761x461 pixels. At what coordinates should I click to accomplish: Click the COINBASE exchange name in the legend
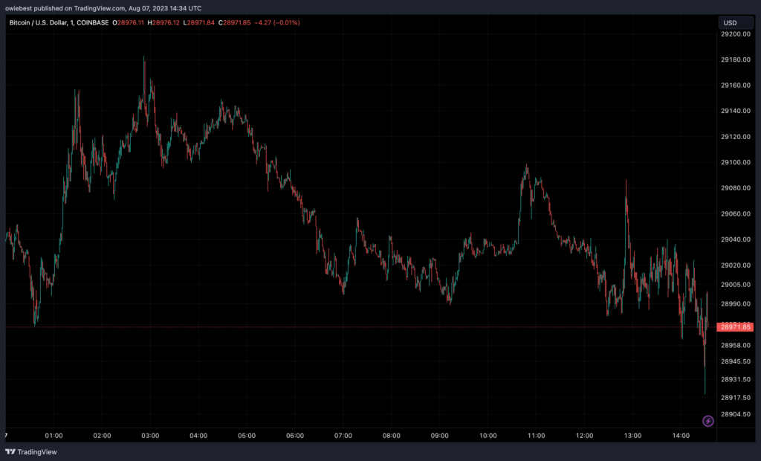(x=91, y=23)
